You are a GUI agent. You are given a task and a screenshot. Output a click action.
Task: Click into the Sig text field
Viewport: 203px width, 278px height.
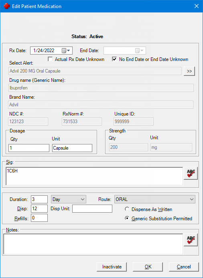(x=94, y=176)
